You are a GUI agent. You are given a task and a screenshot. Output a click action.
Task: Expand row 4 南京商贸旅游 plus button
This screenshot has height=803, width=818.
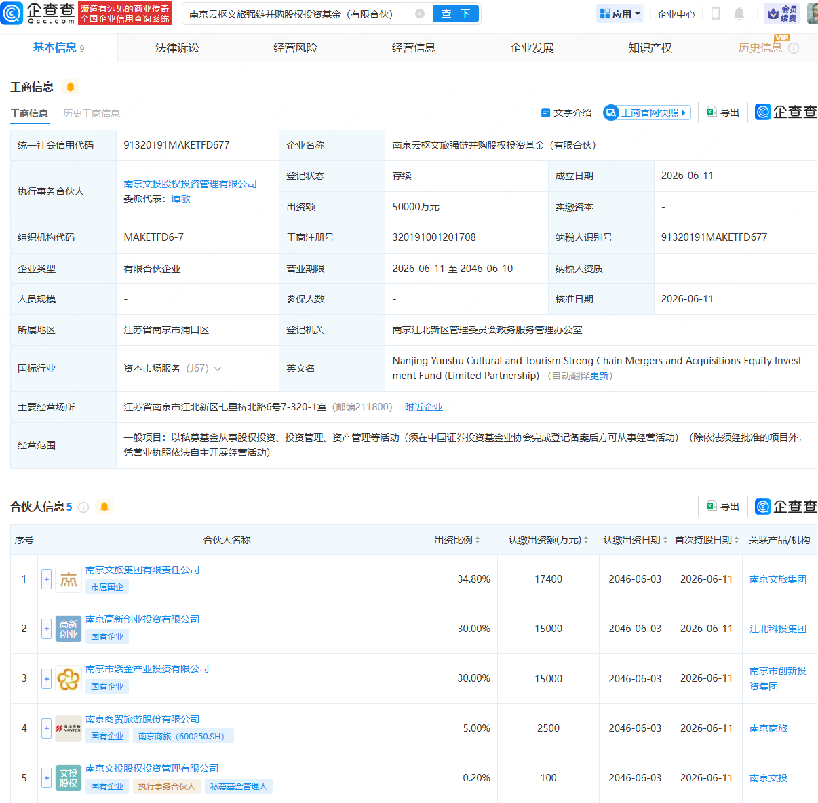[x=46, y=728]
